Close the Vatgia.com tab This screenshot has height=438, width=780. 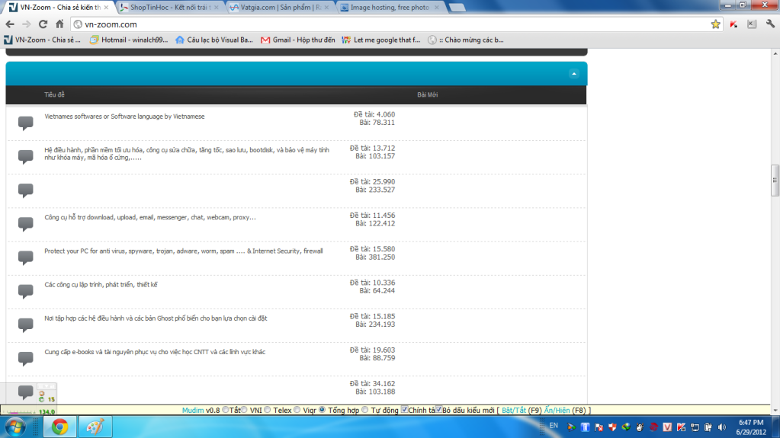coord(326,8)
